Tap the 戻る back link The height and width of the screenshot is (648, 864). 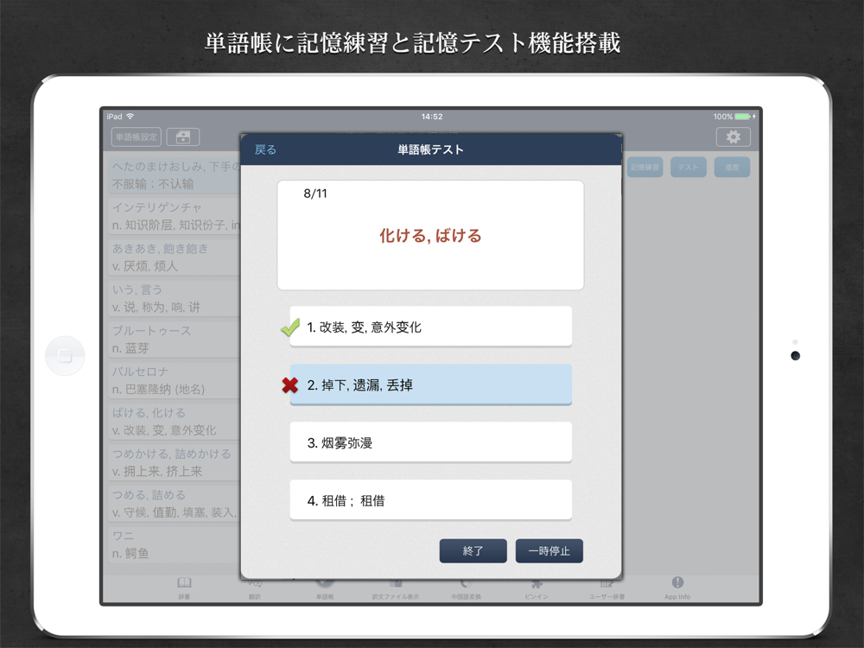tap(265, 149)
